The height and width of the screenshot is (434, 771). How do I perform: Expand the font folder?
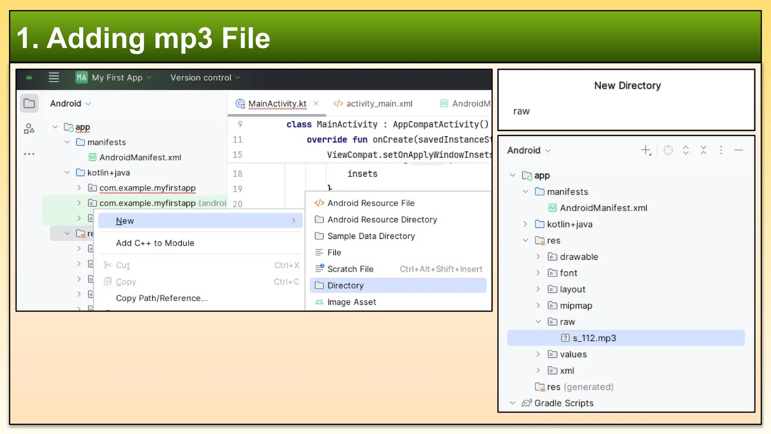click(538, 273)
